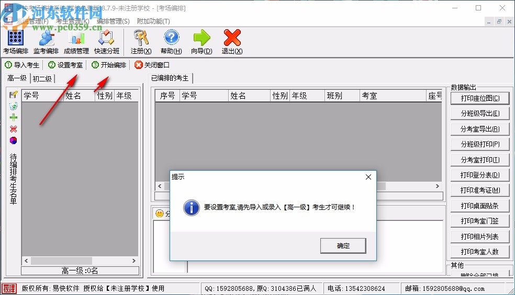
Task: Switch to the 高一级 tab
Action: click(x=17, y=78)
